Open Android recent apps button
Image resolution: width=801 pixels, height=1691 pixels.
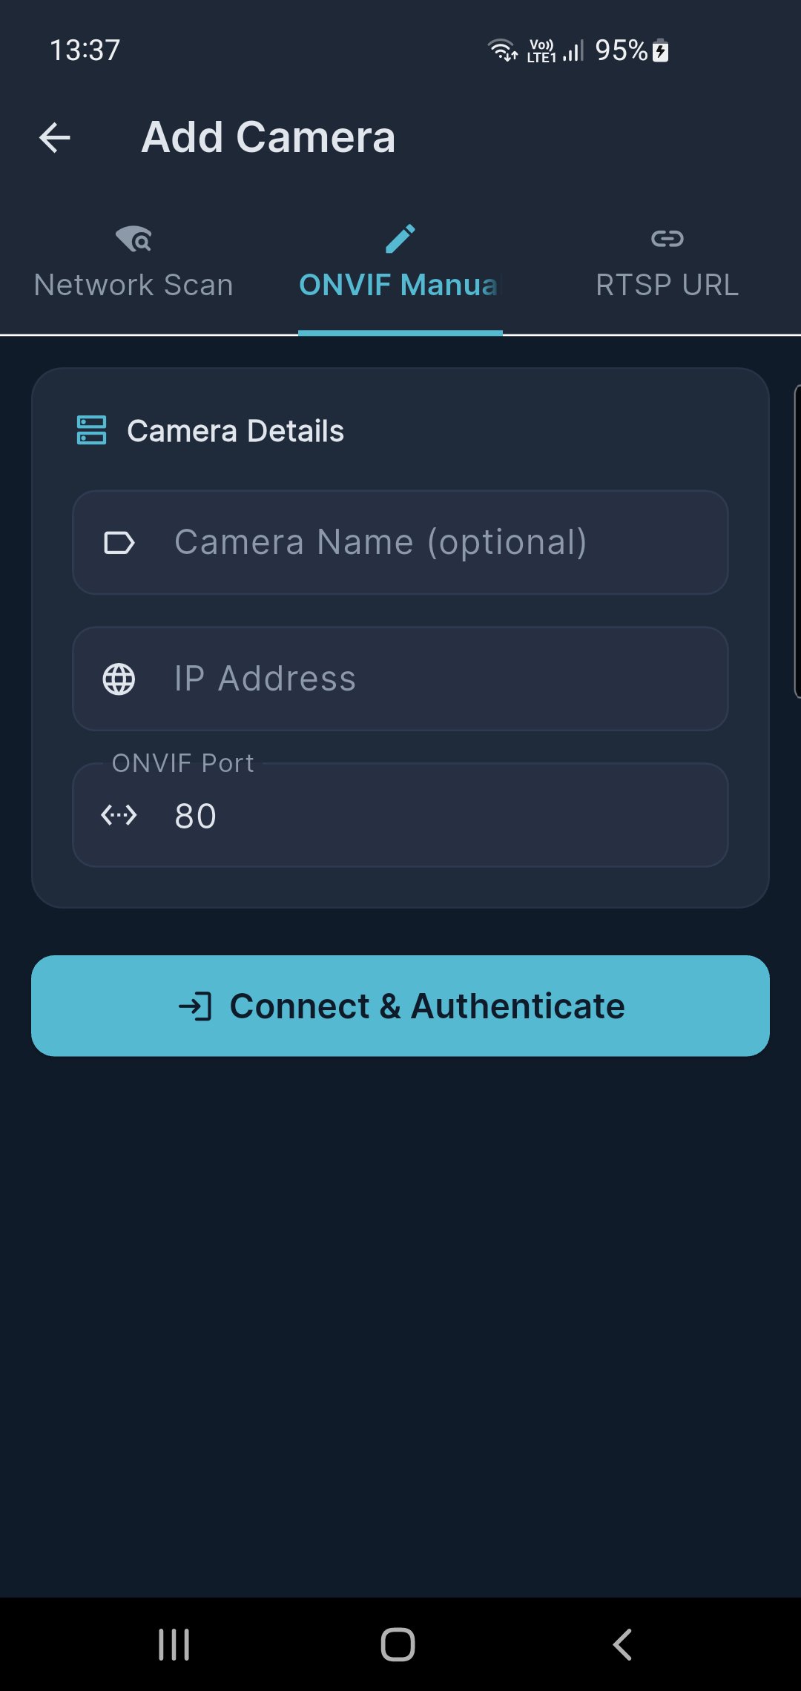coord(174,1645)
